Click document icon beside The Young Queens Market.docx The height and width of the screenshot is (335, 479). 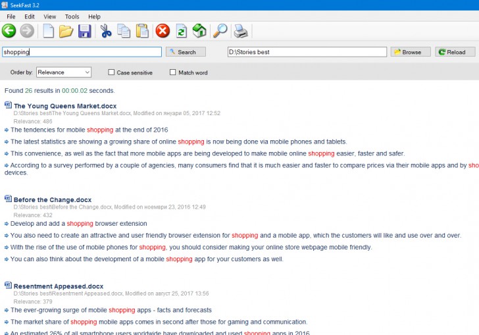pyautogui.click(x=9, y=105)
